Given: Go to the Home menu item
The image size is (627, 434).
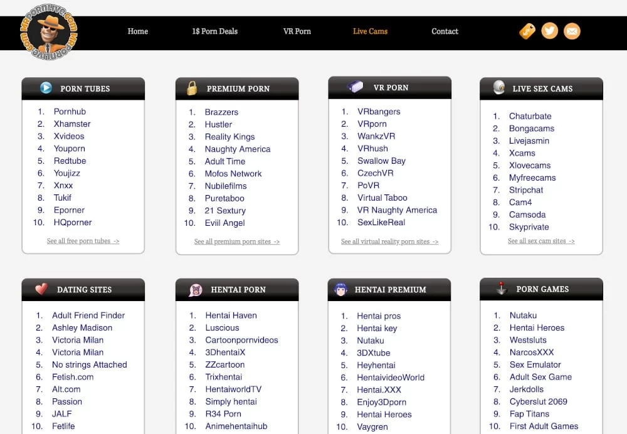Looking at the screenshot, I should [x=137, y=31].
